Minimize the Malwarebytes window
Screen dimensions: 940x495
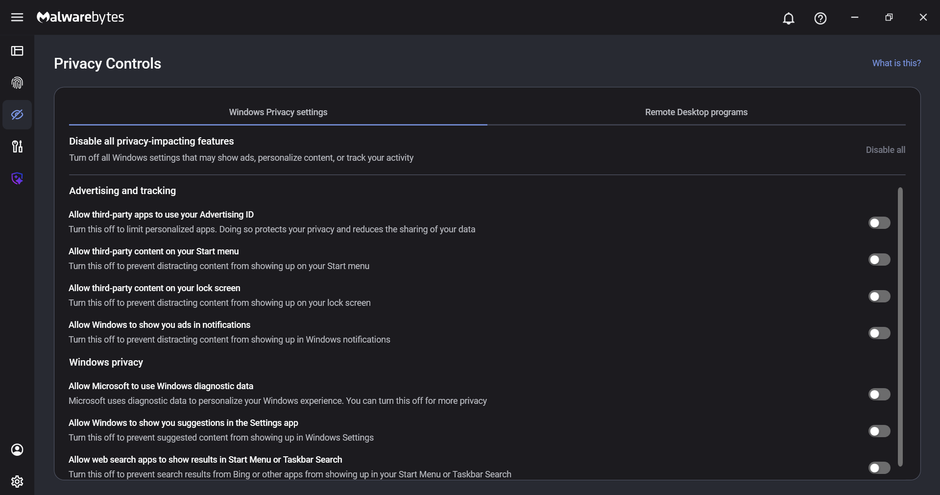855,17
